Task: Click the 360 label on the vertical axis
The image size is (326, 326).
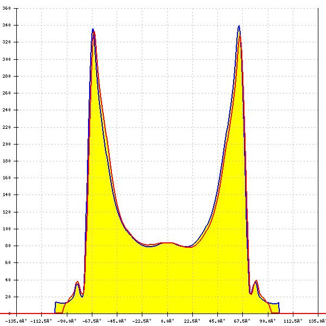Action: (x=7, y=8)
